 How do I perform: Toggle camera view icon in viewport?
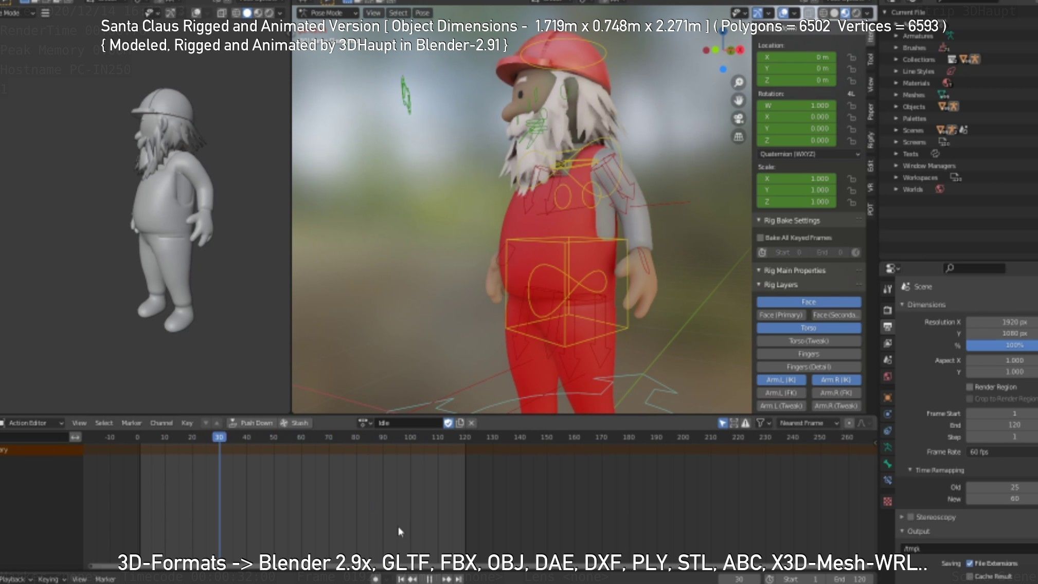click(739, 119)
